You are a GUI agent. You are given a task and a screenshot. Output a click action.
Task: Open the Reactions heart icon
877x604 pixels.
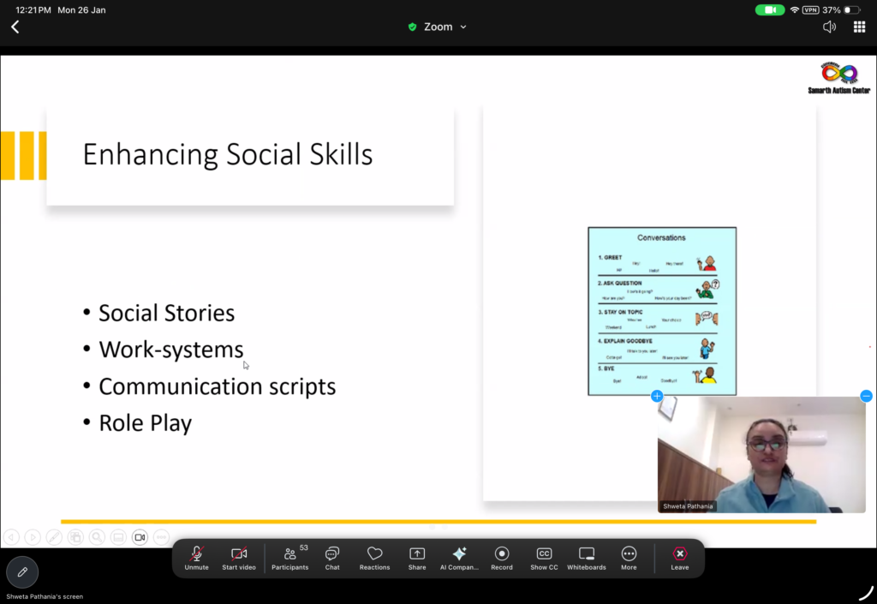tap(374, 556)
